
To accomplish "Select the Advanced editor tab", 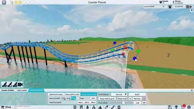I will [36, 90].
